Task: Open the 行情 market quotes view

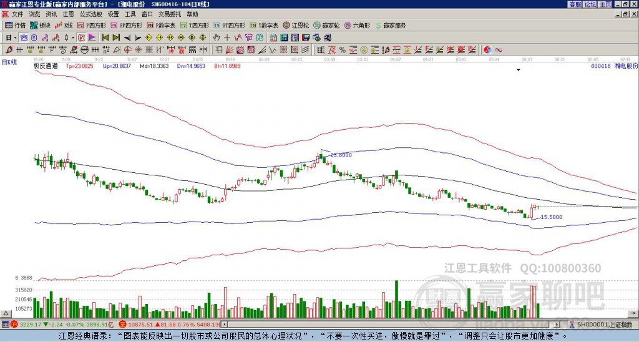Action: [x=16, y=25]
